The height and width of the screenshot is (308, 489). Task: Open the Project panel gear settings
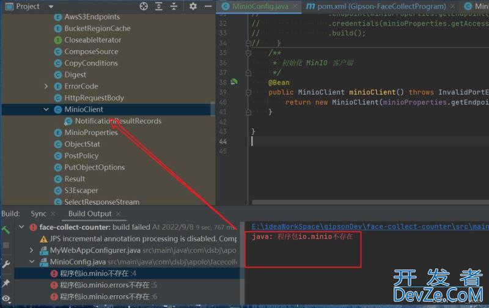193,6
